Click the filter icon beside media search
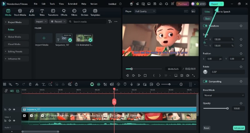Viewport: 250px width, 133px height. pos(110,22)
